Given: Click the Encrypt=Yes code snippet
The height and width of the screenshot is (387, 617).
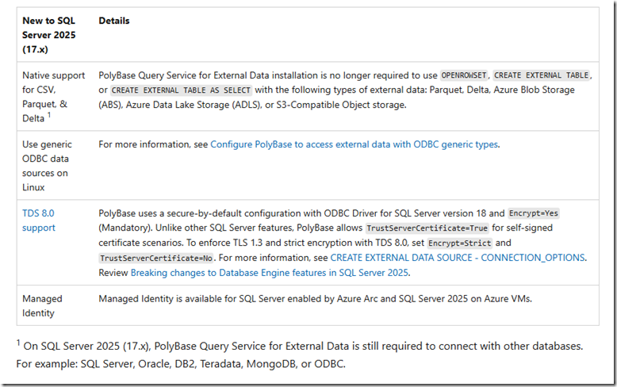Looking at the screenshot, I should tap(535, 213).
